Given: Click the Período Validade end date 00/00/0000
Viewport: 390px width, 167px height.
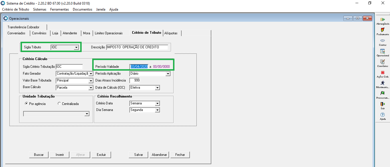Looking at the screenshot, I should tap(161, 67).
